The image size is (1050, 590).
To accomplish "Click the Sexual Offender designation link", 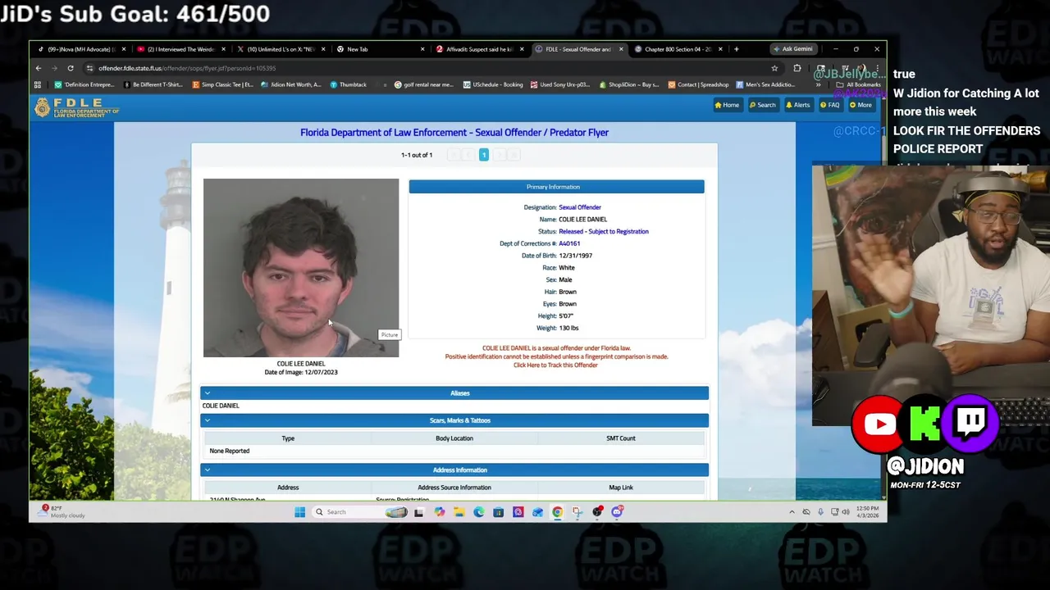I will (580, 207).
